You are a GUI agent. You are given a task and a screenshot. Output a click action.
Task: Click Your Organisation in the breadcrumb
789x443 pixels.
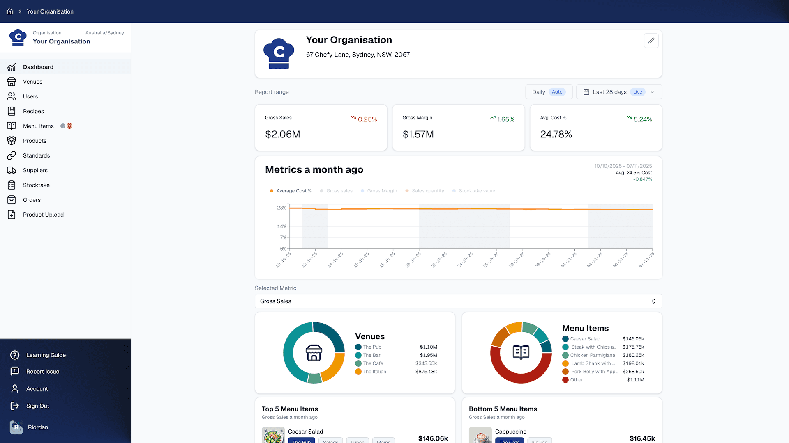coord(50,11)
